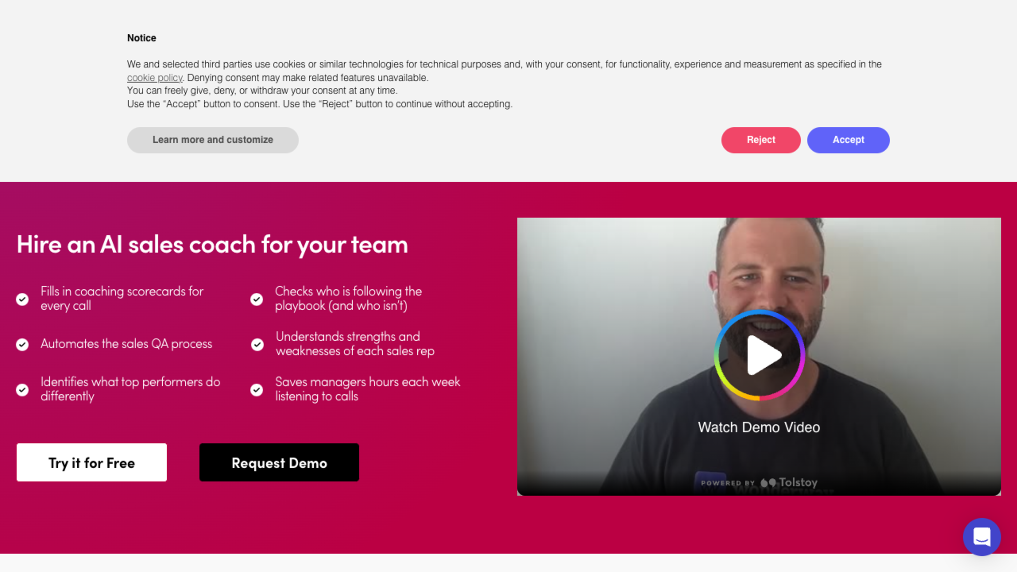Click the Hire an AI sales coach heading

pyautogui.click(x=212, y=244)
